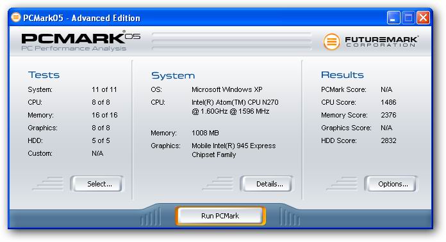The width and height of the screenshot is (446, 242).
Task: Close the PCMark05 window
Action: 423,18
